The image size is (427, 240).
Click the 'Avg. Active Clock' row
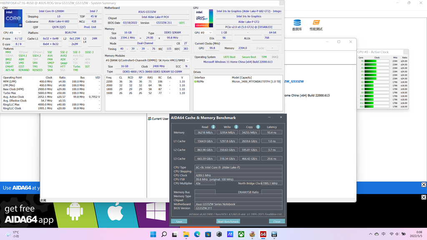click(51, 97)
